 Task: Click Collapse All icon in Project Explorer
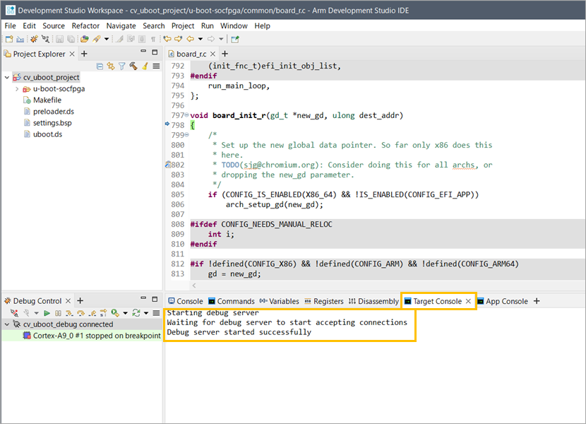100,66
